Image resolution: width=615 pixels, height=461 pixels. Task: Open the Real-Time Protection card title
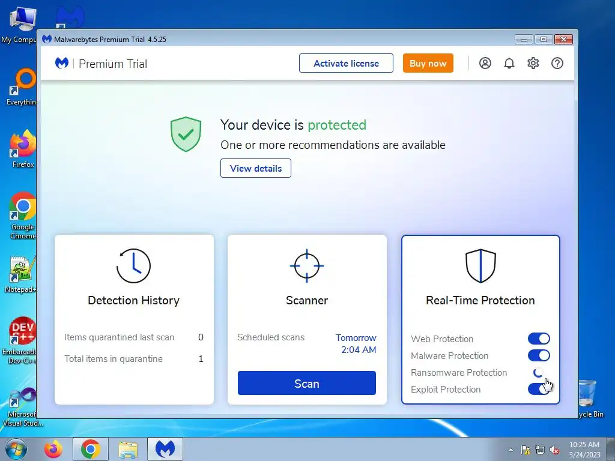[480, 300]
